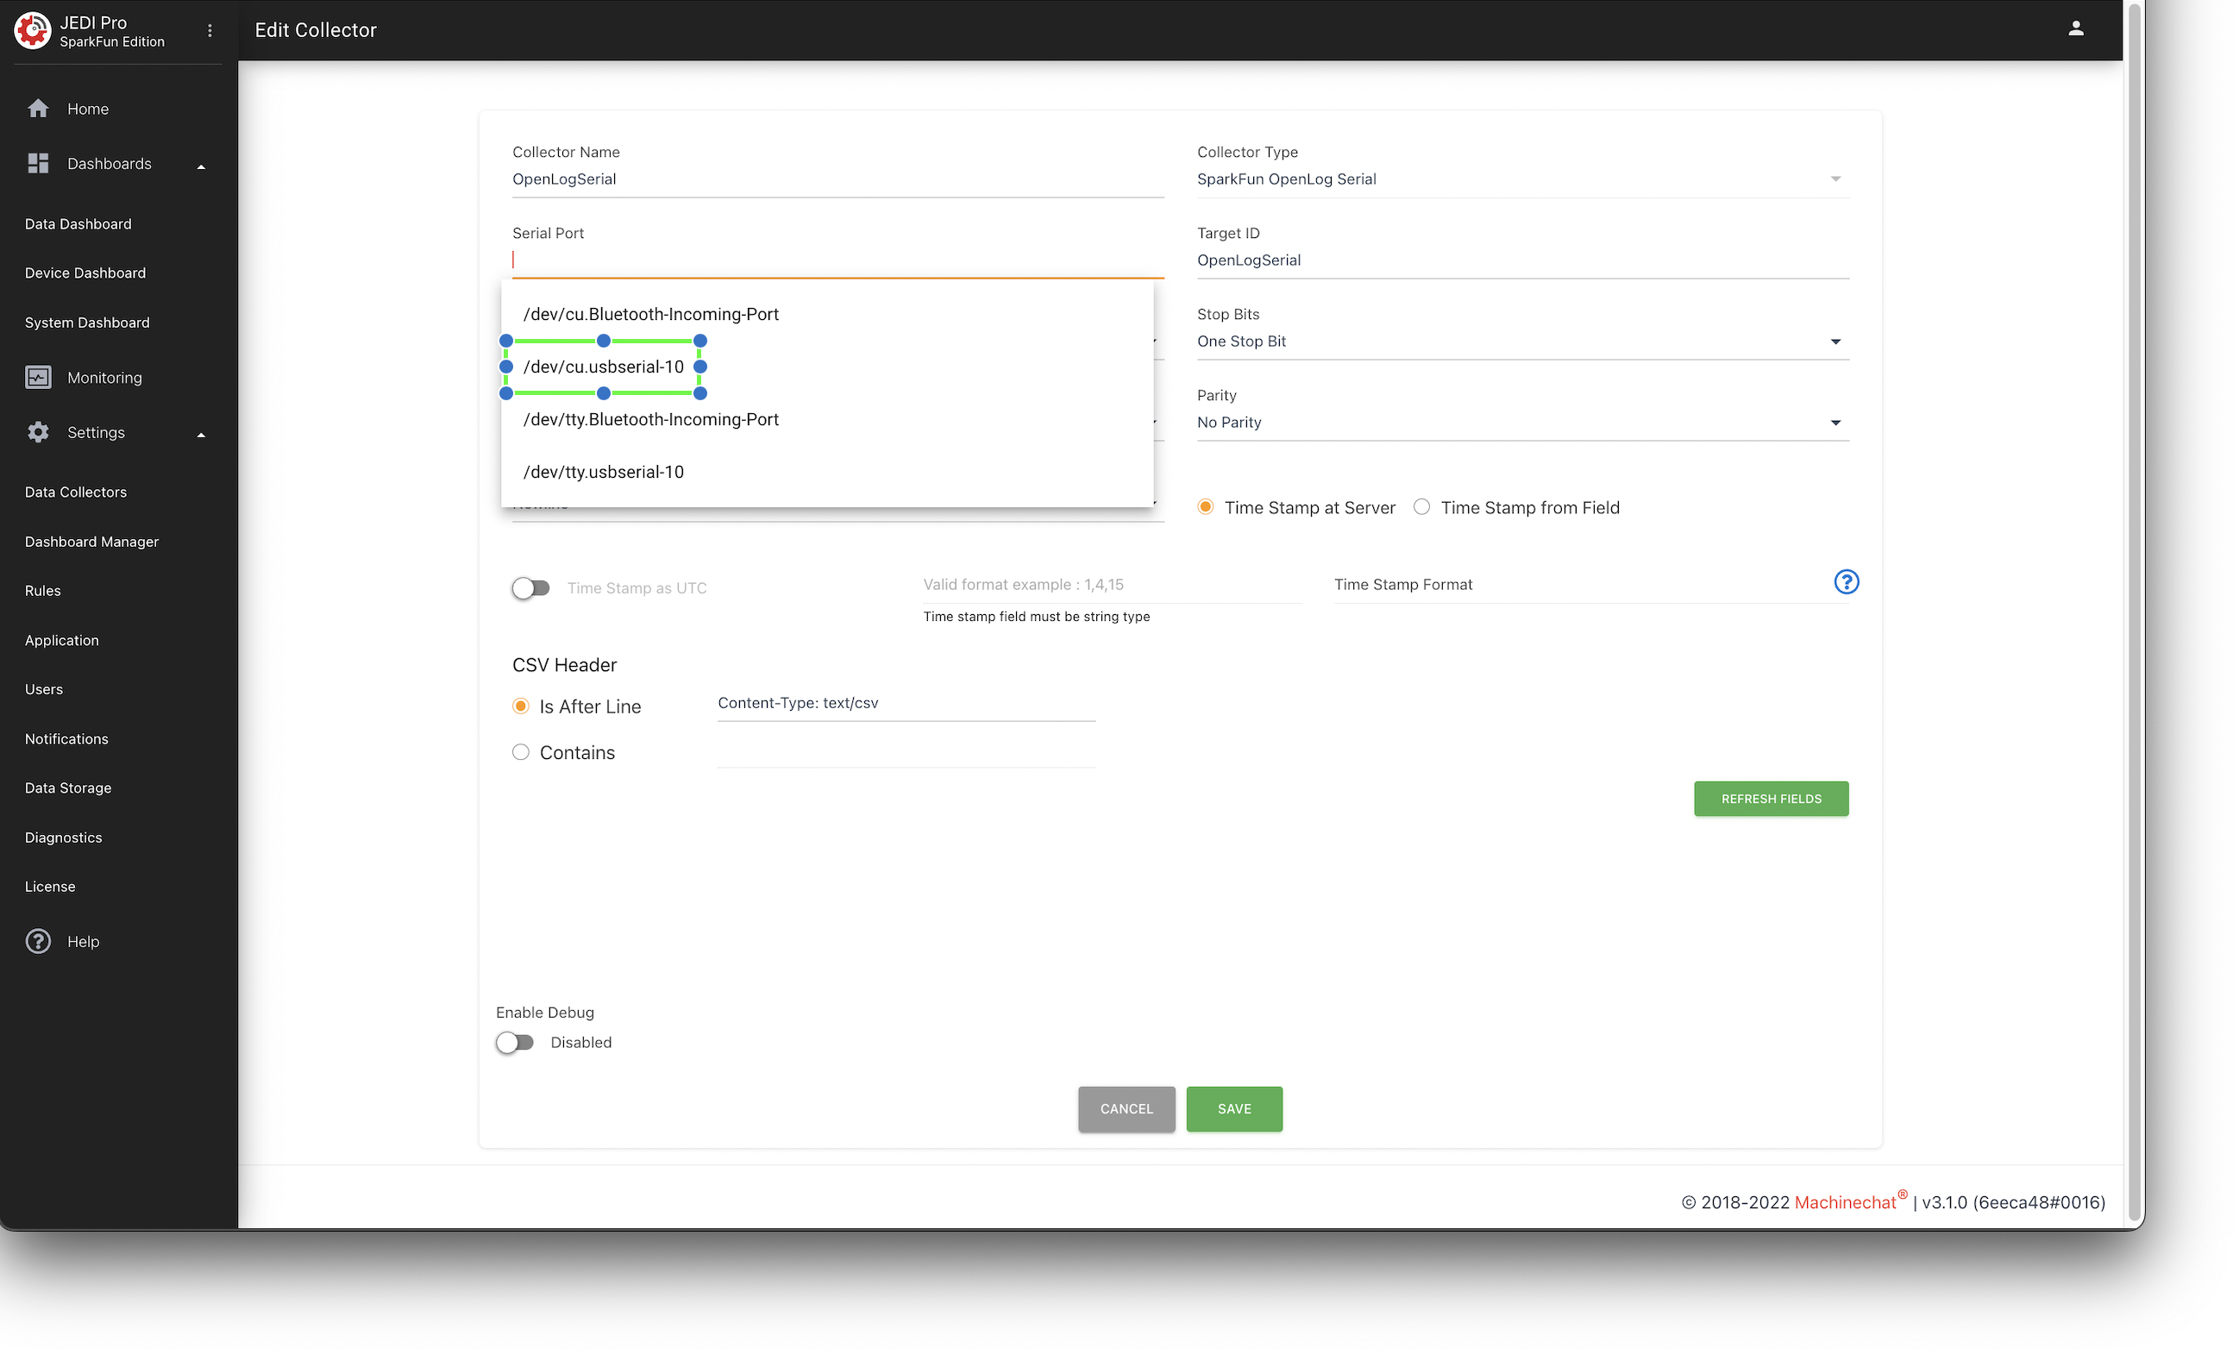Collapse the Dashboards section arrow
2239x1355 pixels.
tap(201, 166)
